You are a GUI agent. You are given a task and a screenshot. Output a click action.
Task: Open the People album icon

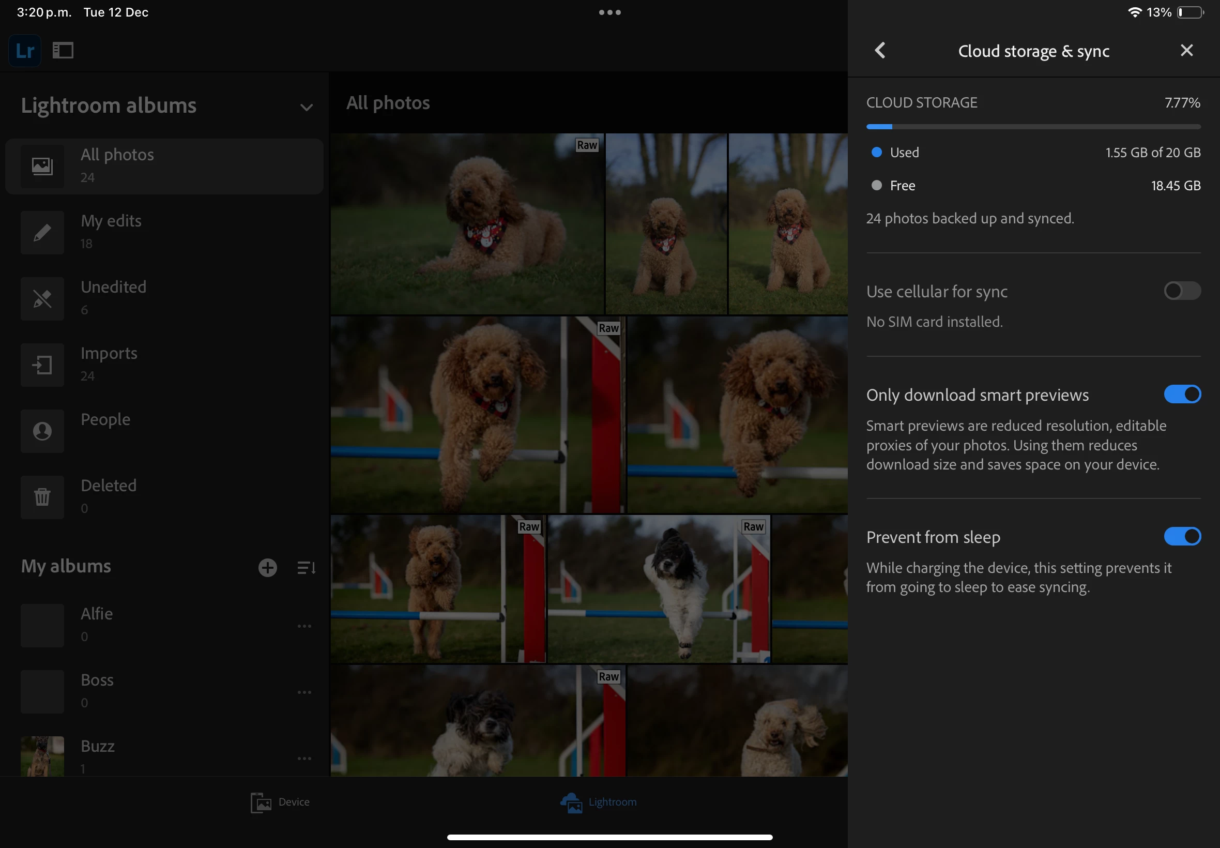(x=42, y=430)
